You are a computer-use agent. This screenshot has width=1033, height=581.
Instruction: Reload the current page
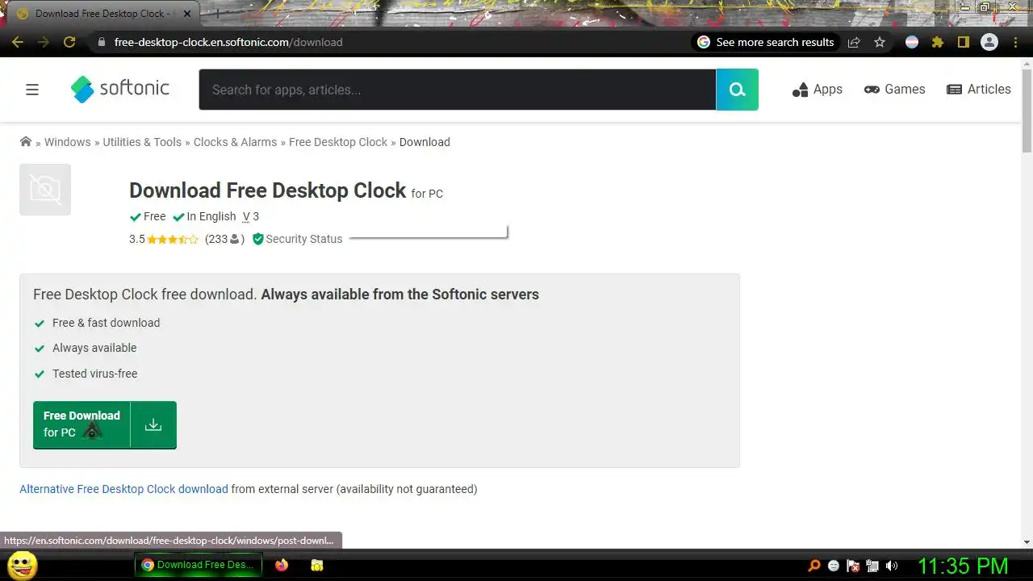point(69,42)
